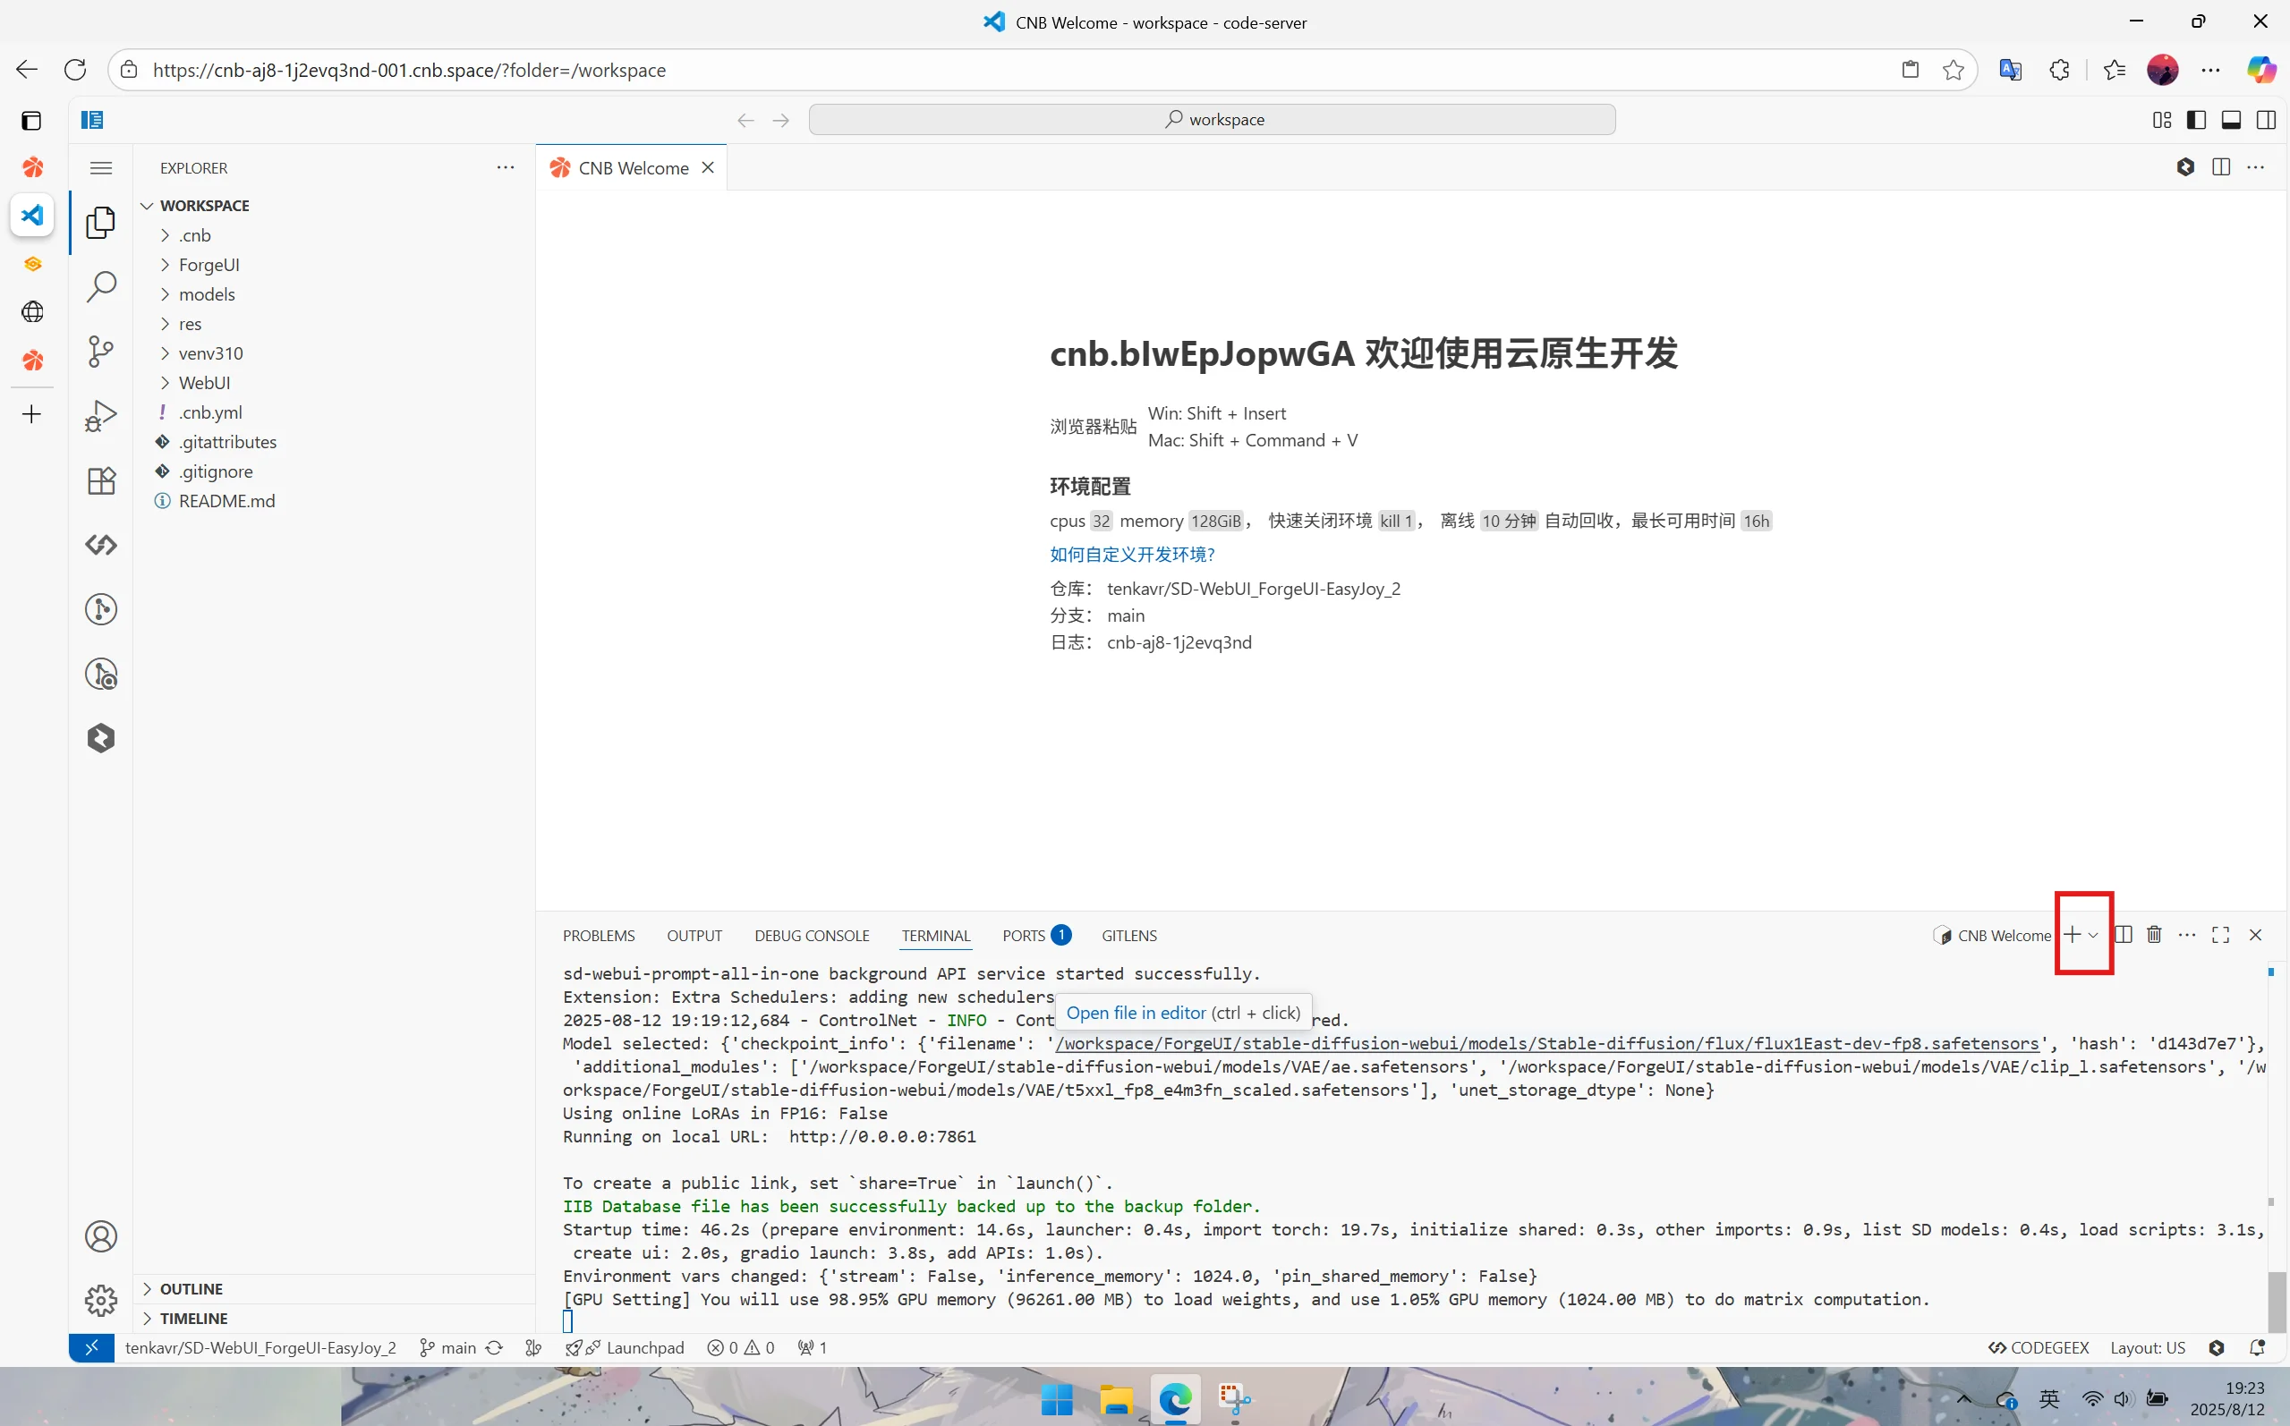2290x1426 pixels.
Task: Open notifications bell in status bar
Action: tap(2257, 1347)
